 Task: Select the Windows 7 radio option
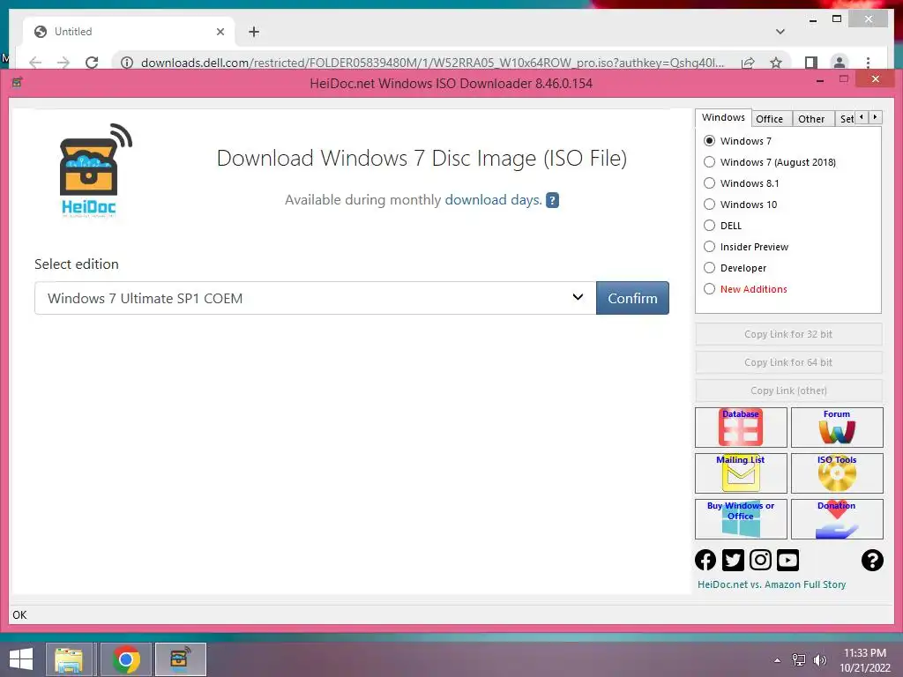(x=710, y=141)
